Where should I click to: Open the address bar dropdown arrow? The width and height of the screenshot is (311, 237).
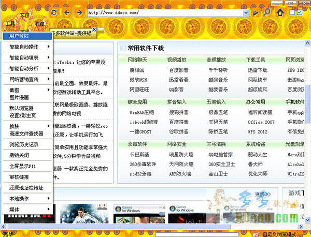pyautogui.click(x=246, y=13)
